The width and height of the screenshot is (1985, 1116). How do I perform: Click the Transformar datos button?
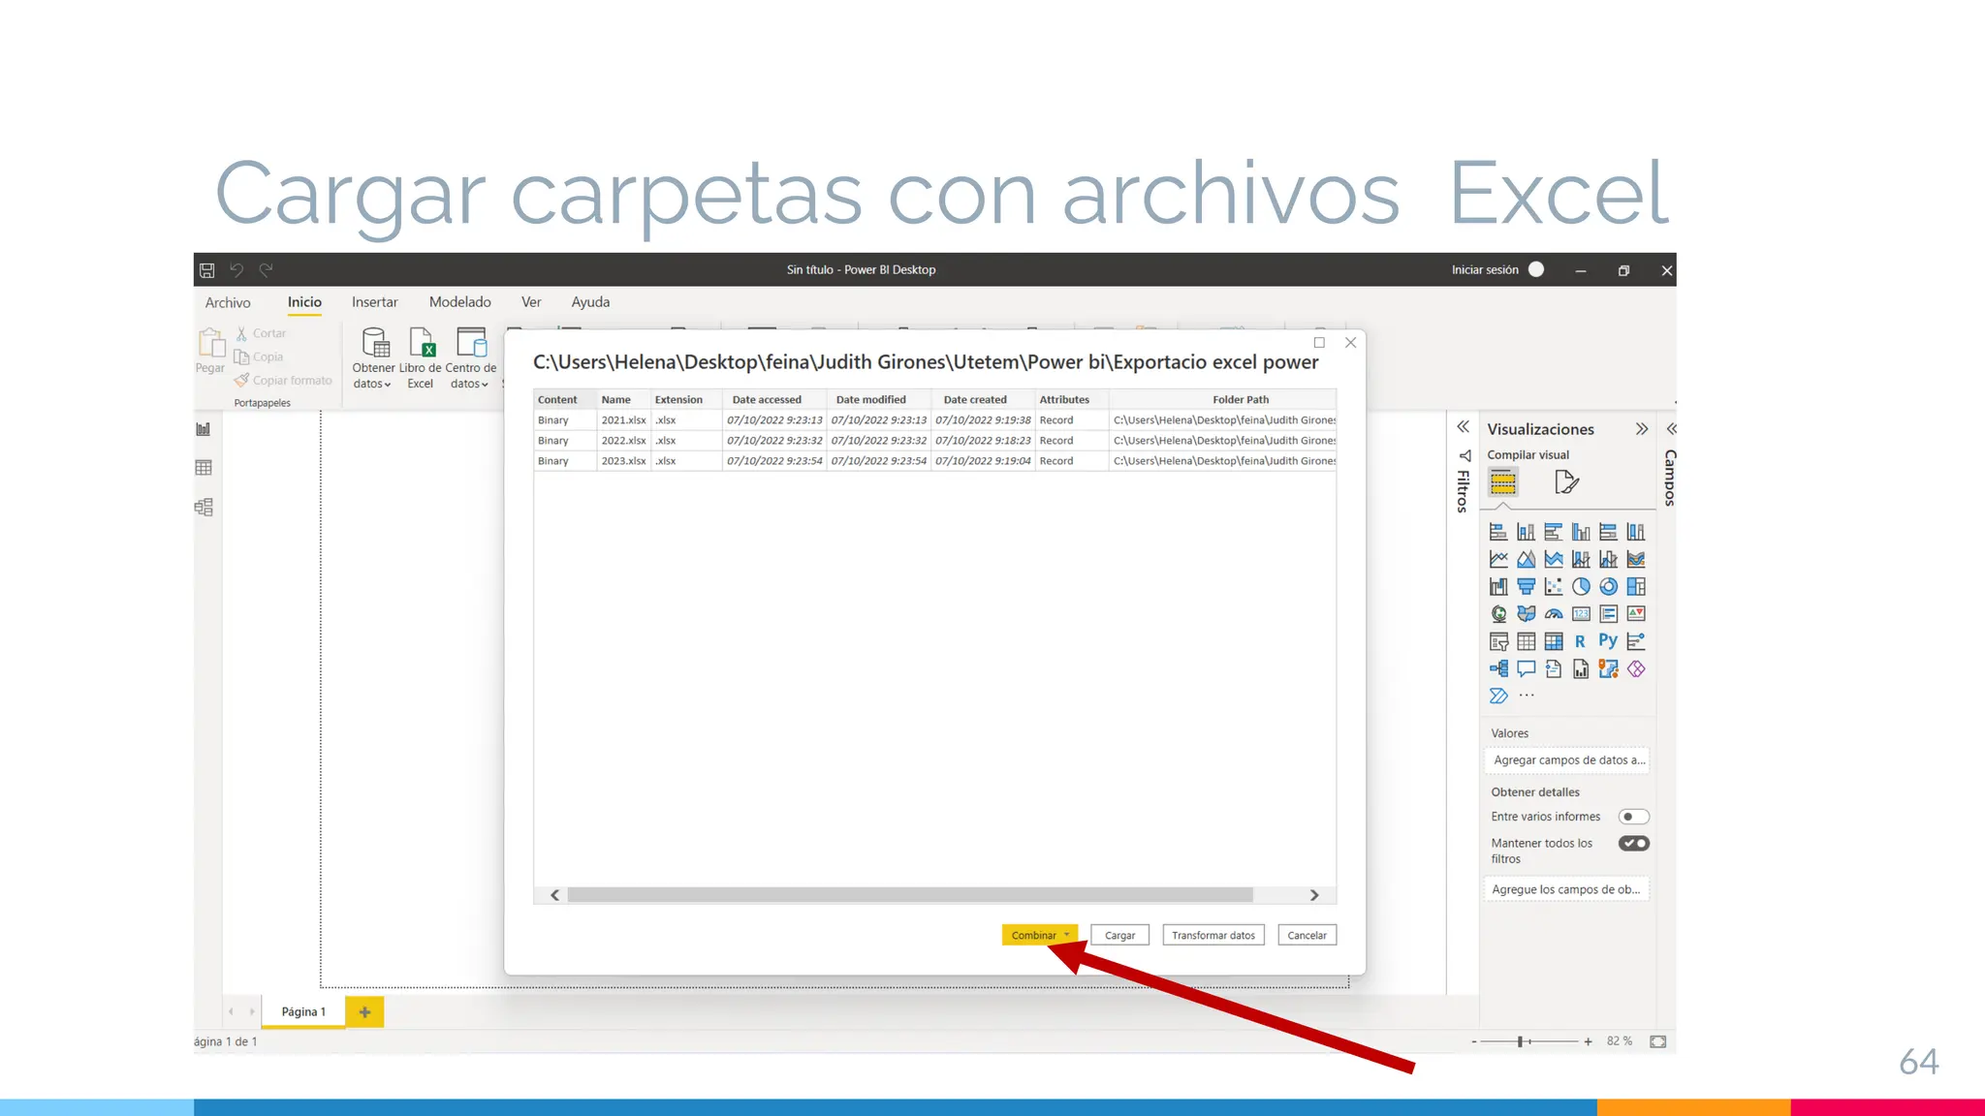click(x=1213, y=935)
